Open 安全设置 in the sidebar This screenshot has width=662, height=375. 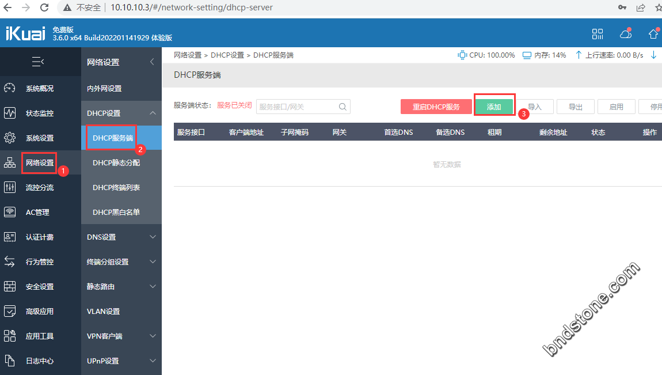tap(40, 287)
